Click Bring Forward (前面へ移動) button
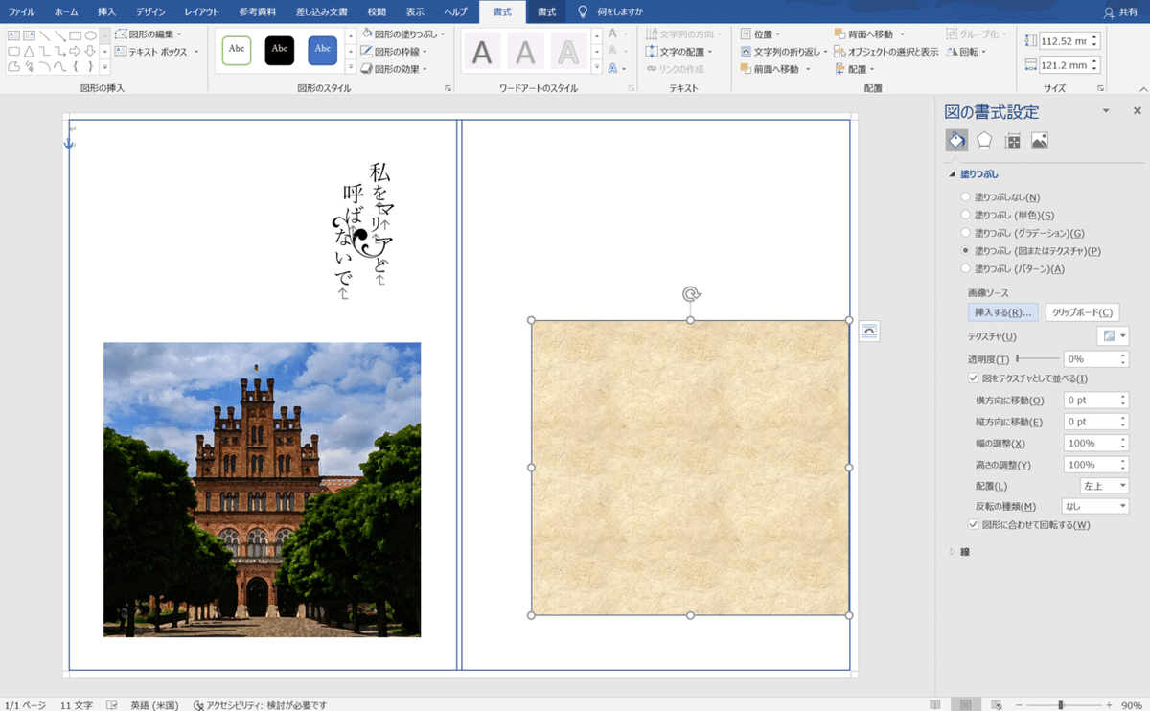Image resolution: width=1150 pixels, height=711 pixels. 775,69
